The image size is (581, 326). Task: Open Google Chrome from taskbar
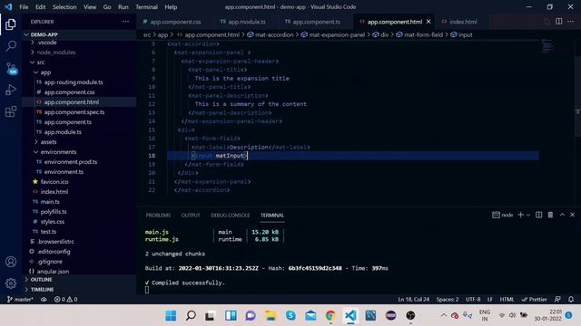(330, 315)
